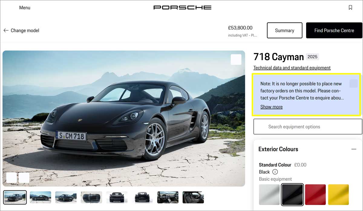
Task: Select the black exterior colour swatch
Action: point(292,195)
